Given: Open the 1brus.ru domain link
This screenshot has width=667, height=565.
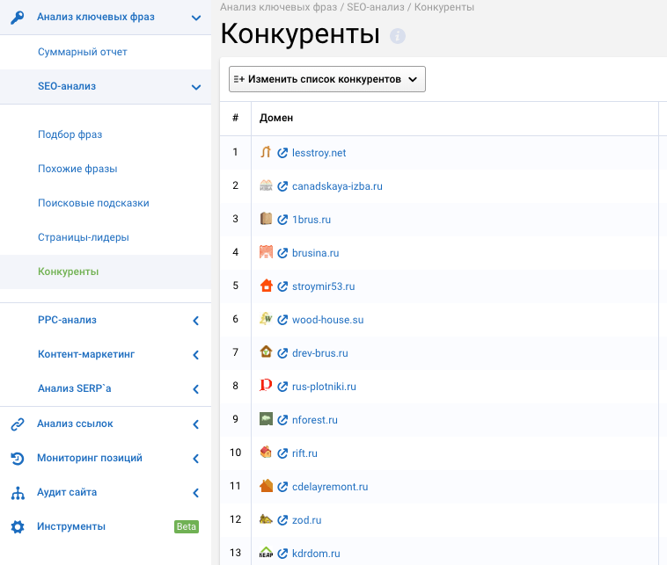Looking at the screenshot, I should (x=312, y=220).
